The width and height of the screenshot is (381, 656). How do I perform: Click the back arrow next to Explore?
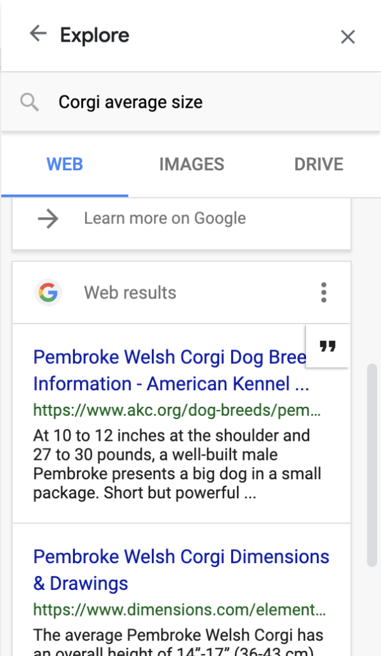38,33
